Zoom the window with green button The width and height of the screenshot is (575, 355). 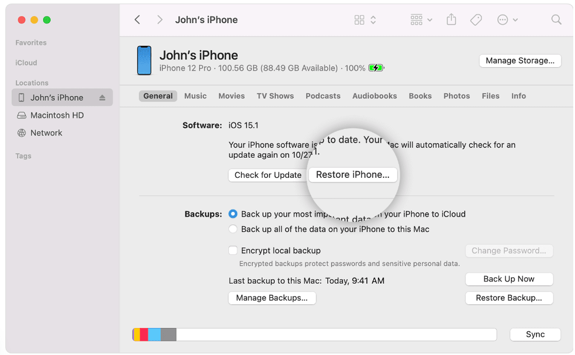pos(46,20)
